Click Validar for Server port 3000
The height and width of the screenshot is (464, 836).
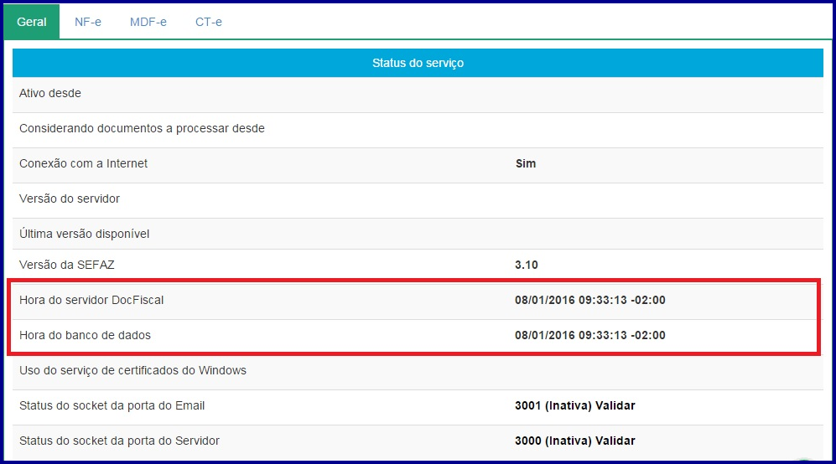(x=615, y=441)
